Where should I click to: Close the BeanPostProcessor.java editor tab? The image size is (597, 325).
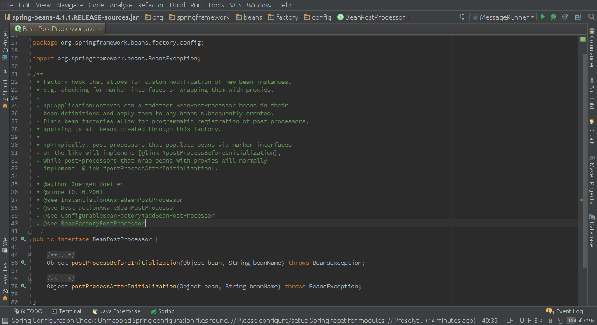[x=100, y=29]
